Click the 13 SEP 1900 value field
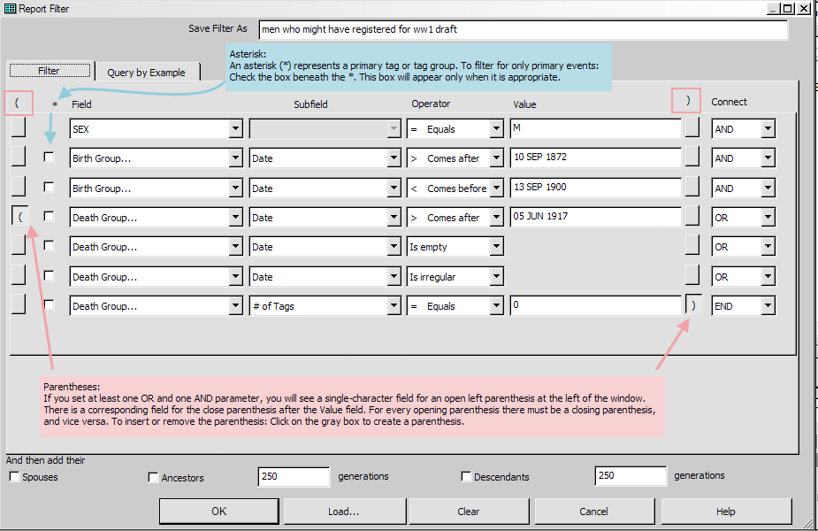 pyautogui.click(x=596, y=188)
